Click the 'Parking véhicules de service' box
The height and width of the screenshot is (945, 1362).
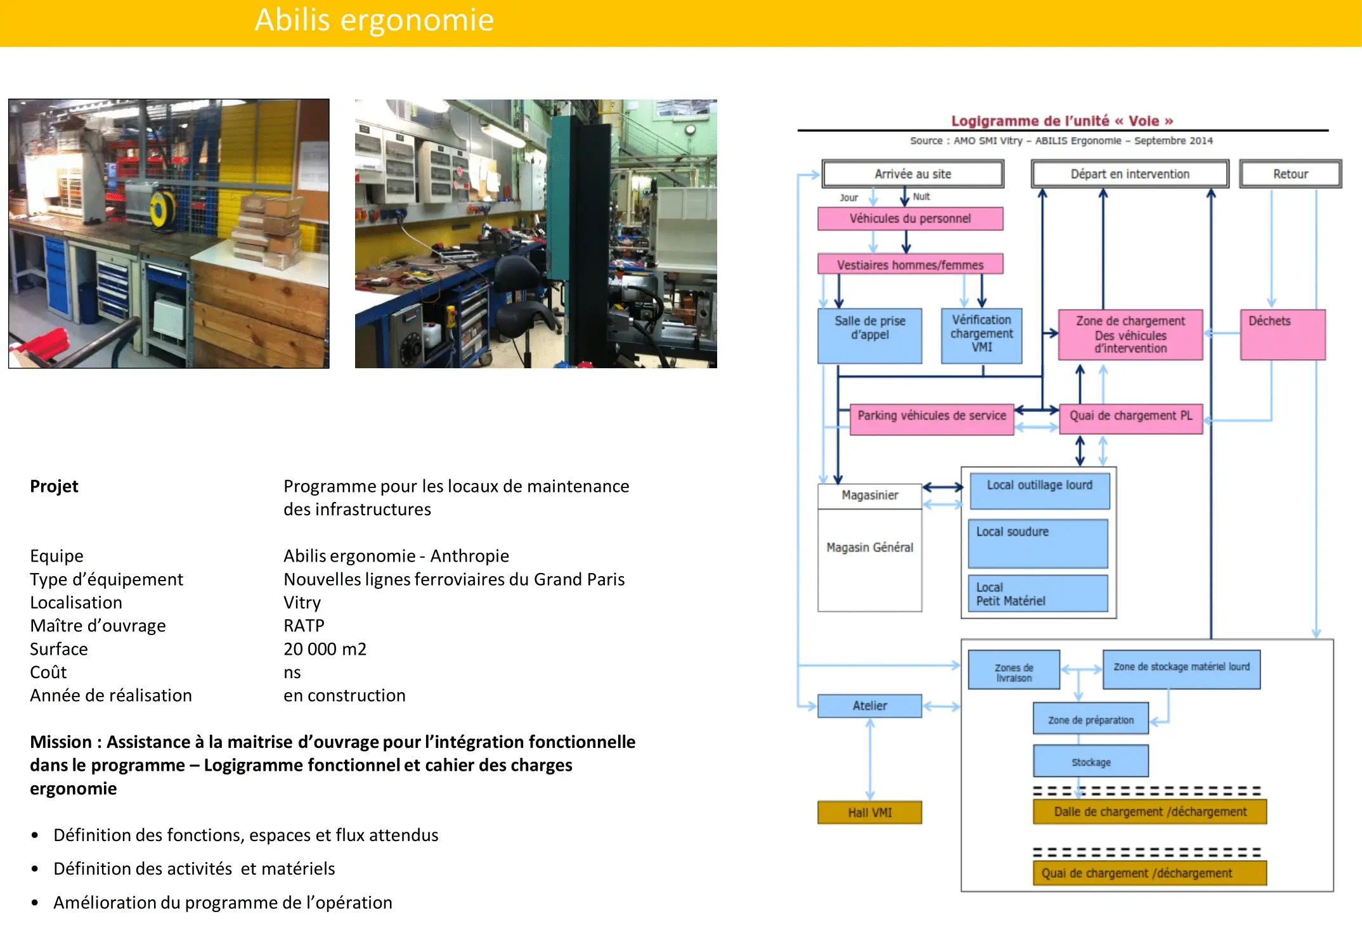tap(932, 420)
